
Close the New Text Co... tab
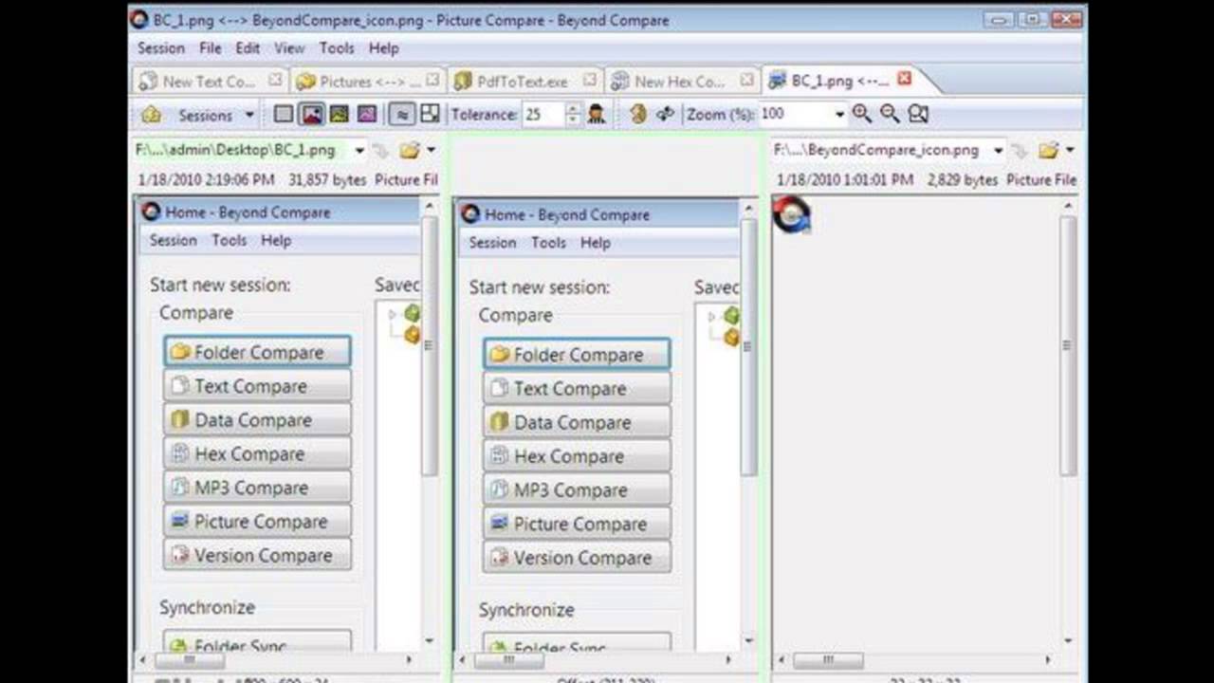pos(275,80)
